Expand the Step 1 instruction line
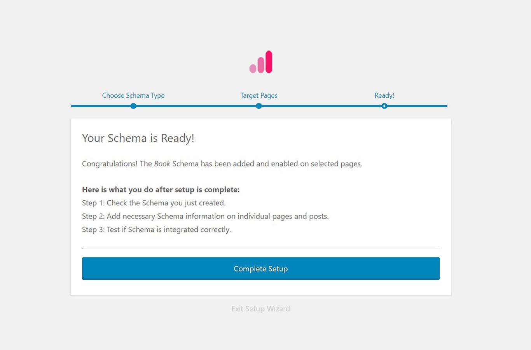The height and width of the screenshot is (350, 531). coord(154,203)
